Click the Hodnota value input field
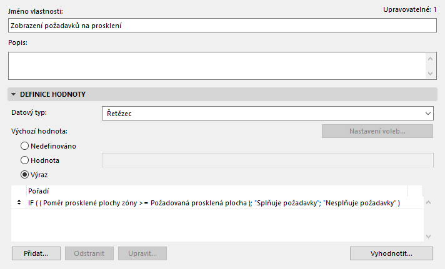The width and height of the screenshot is (445, 269). (267, 160)
